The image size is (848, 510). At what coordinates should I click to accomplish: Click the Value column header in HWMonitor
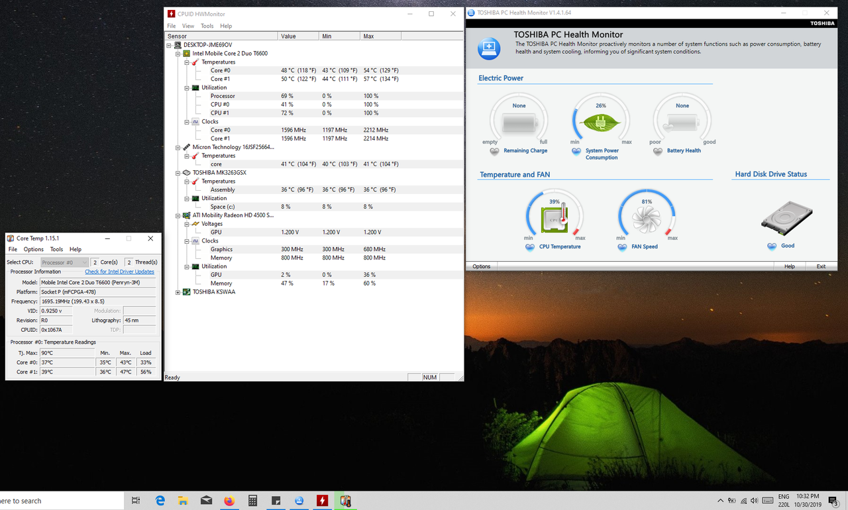(x=299, y=36)
